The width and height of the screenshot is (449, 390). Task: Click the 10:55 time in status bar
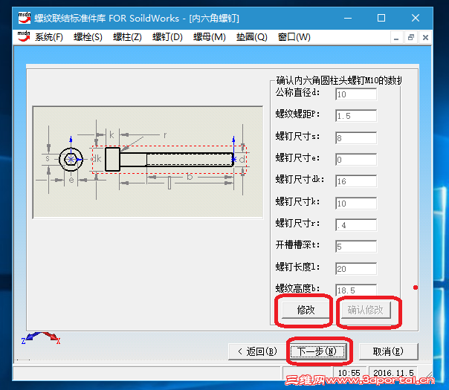[x=349, y=373]
